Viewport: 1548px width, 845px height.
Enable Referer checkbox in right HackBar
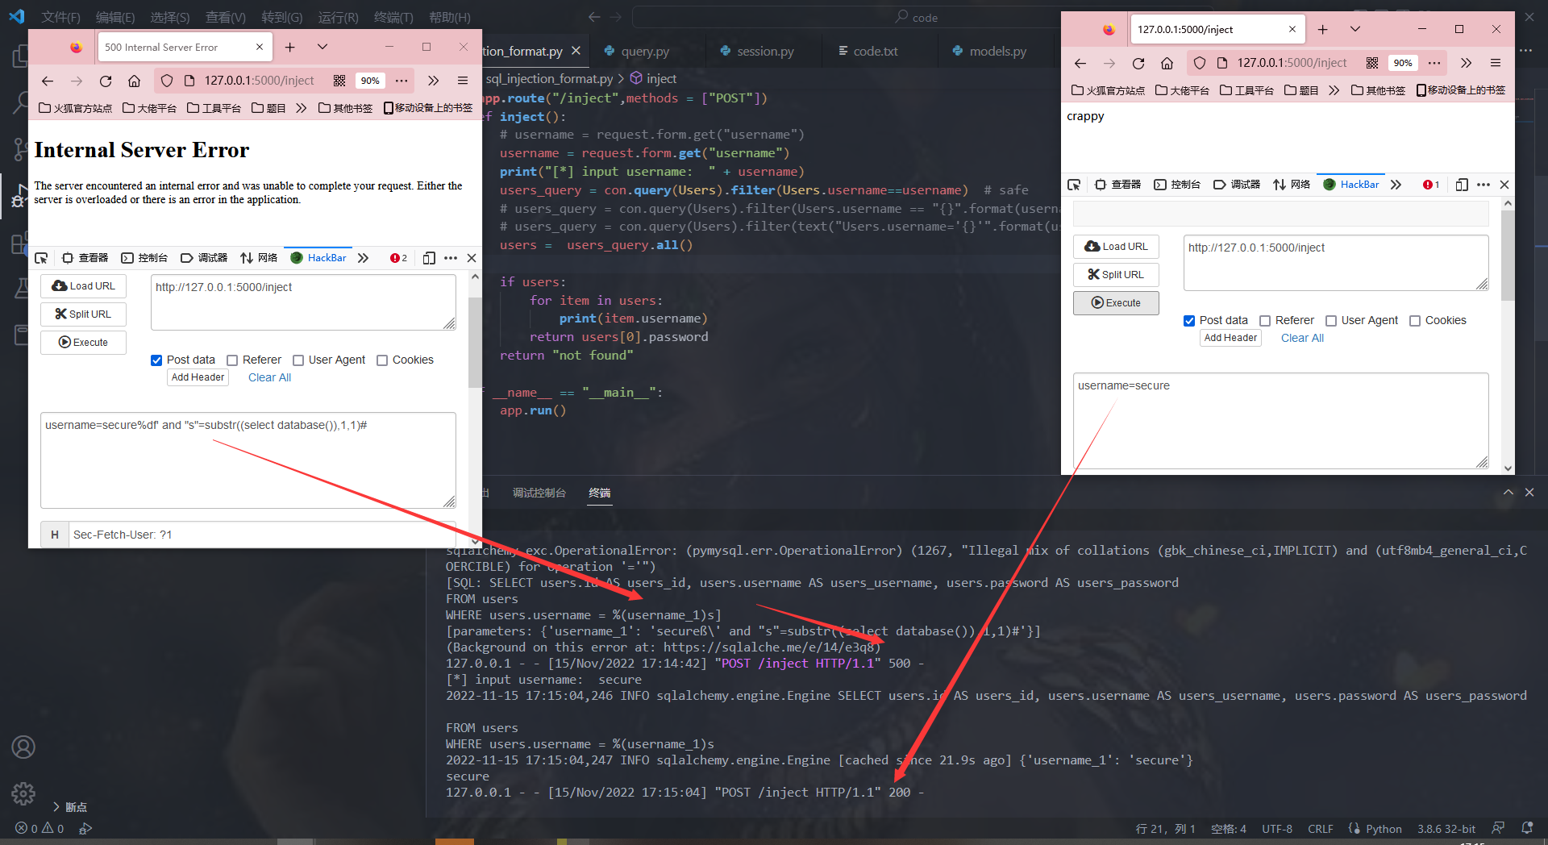click(1265, 321)
